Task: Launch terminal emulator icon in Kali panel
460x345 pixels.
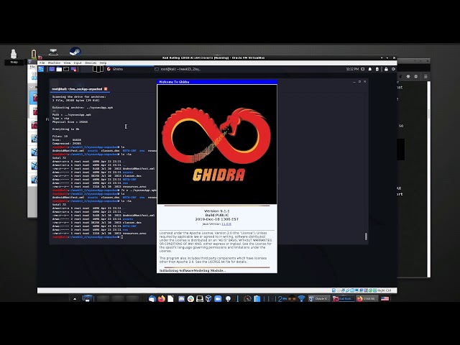Action: (66, 69)
